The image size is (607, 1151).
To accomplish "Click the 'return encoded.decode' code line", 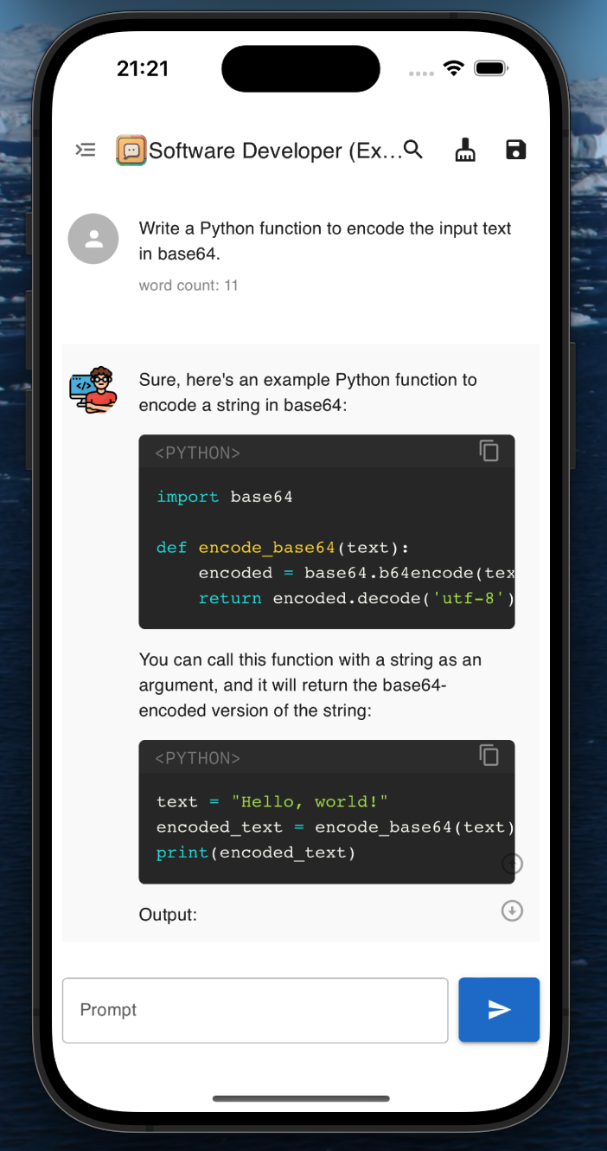I will 356,598.
